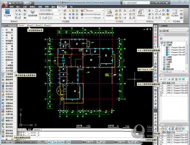
Task: Click the favorites star icon in title bar
Action: pos(163,3)
